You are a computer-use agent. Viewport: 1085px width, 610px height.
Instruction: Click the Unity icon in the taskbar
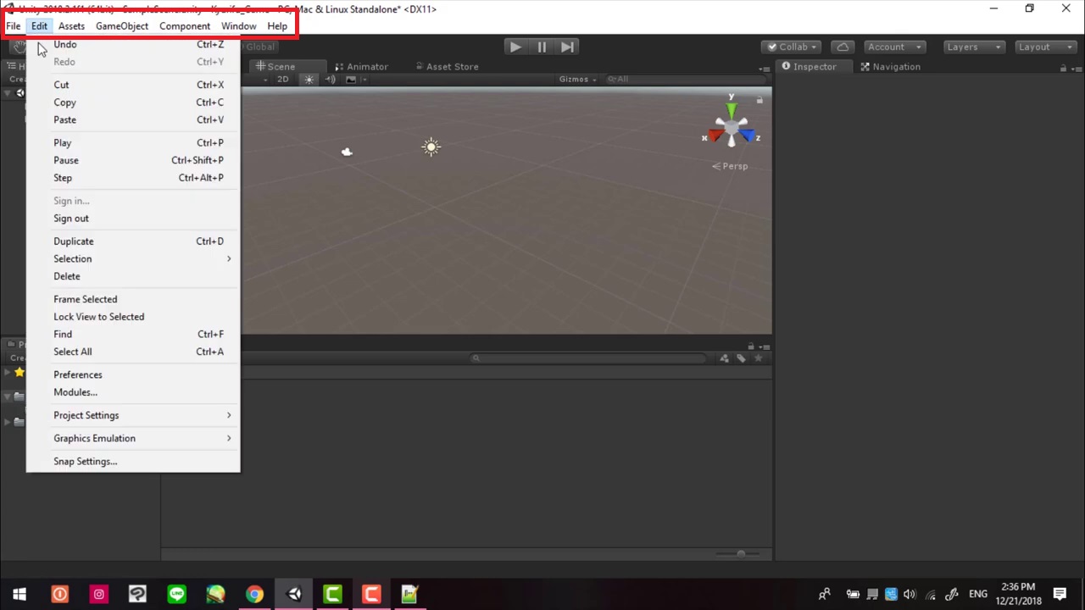pyautogui.click(x=294, y=593)
